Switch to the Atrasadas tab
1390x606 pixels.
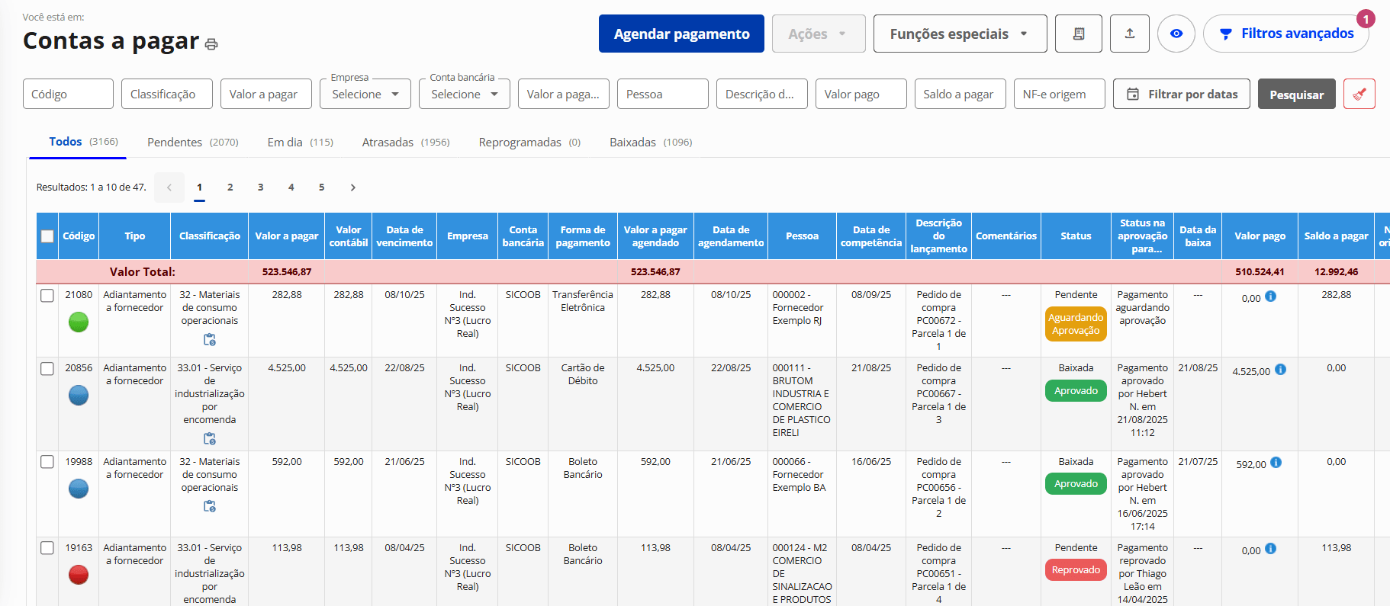pos(405,143)
